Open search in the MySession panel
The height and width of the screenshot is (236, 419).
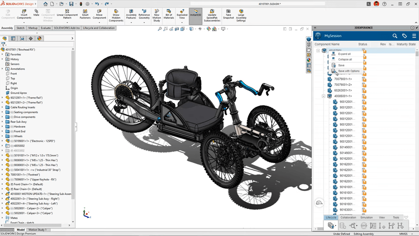tap(395, 36)
